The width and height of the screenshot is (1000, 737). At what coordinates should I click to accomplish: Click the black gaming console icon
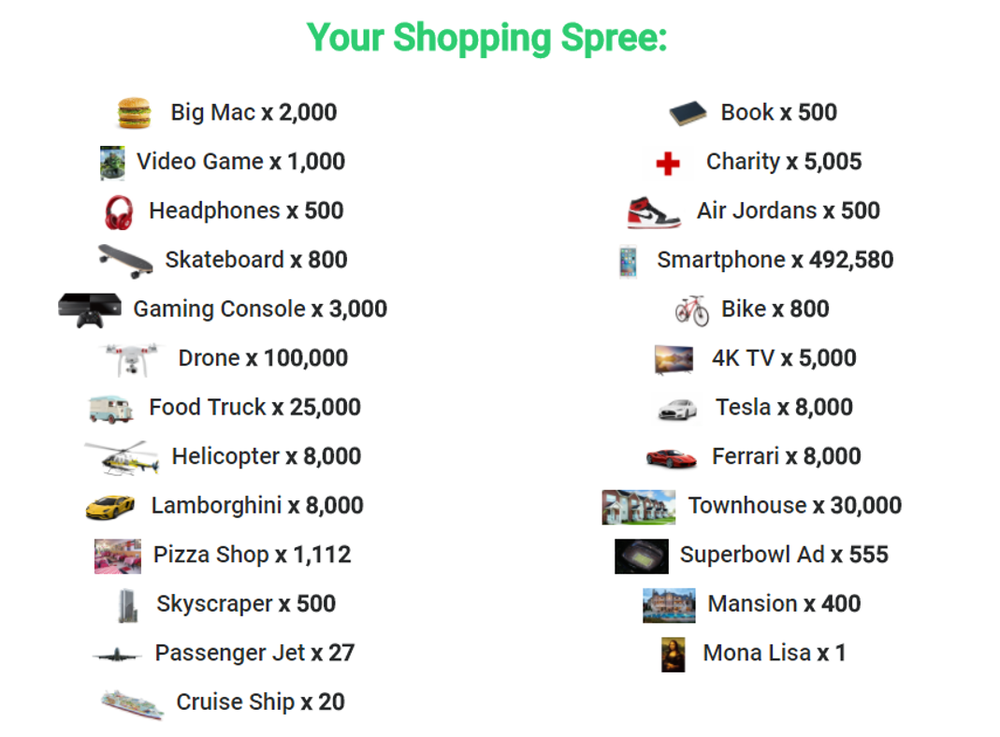[x=89, y=310]
